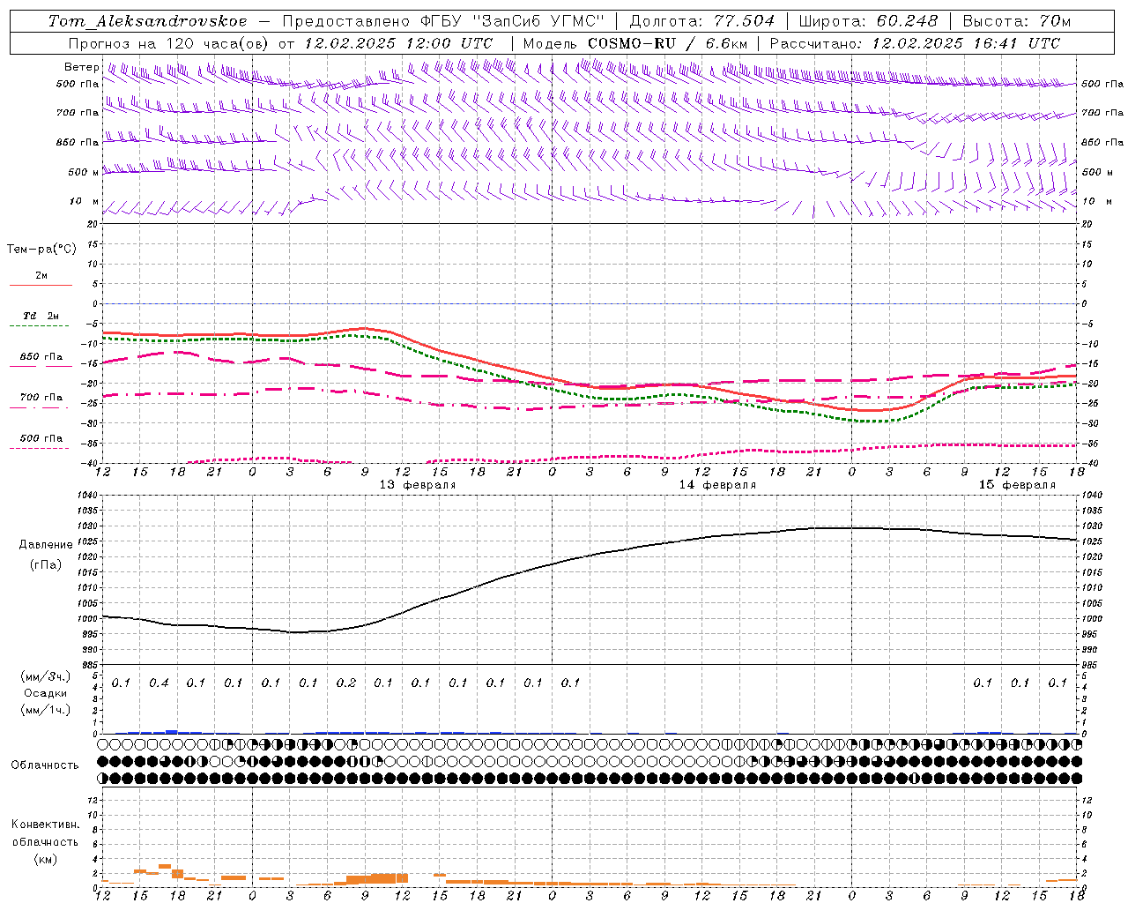Click the Td 2м legend entry
Viewport: 1128px width, 903px height.
click(x=41, y=316)
